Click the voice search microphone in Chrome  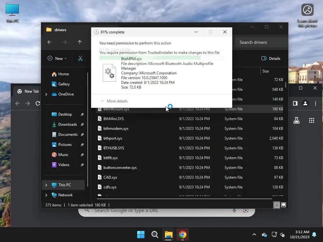234,210
